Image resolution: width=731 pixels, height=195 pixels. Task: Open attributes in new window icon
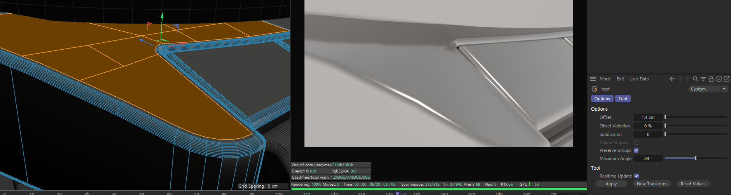(x=726, y=79)
